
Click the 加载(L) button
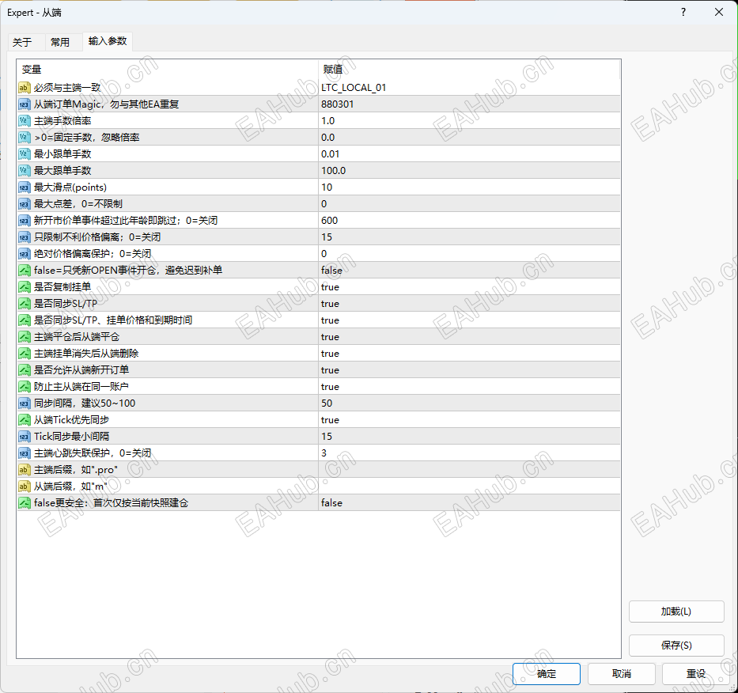[676, 612]
